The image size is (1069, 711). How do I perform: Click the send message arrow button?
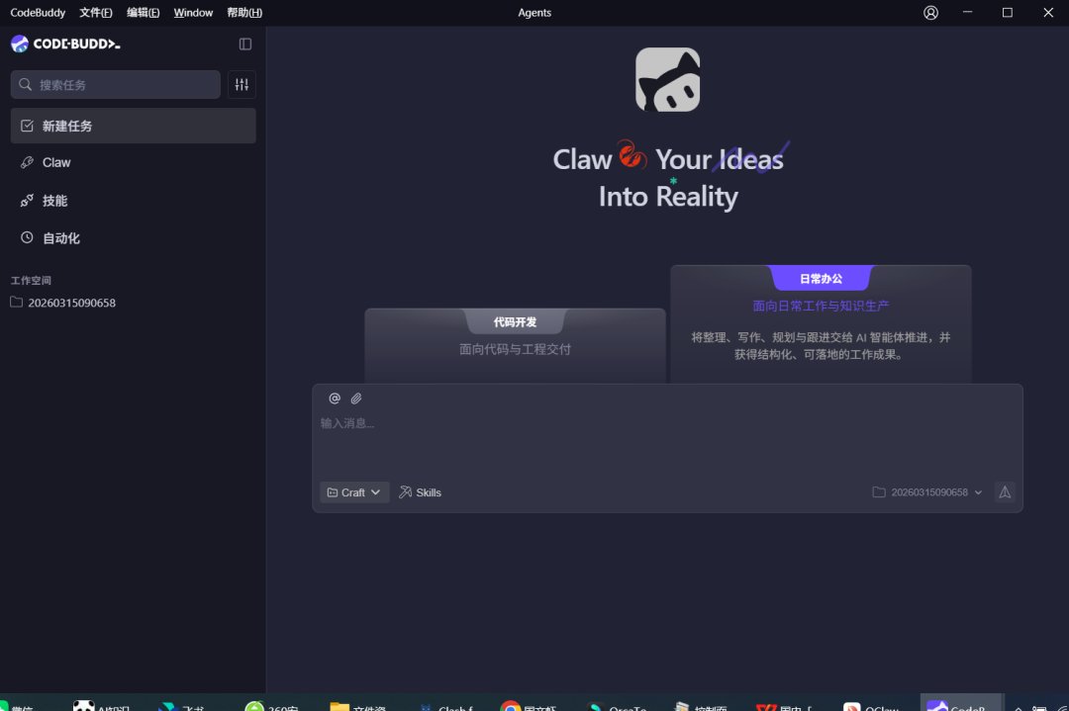1005,492
